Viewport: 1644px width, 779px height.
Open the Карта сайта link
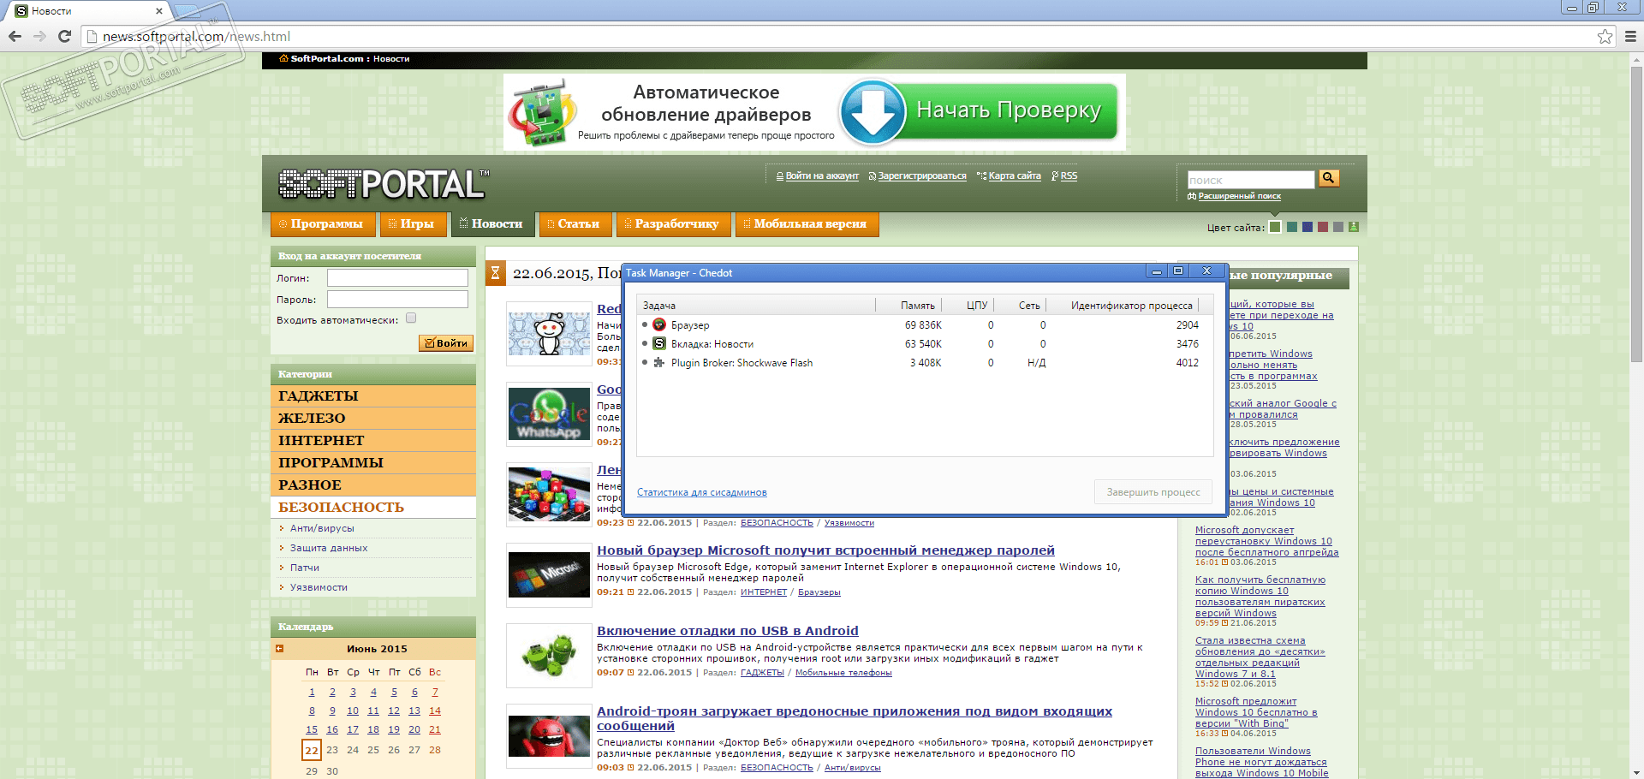pos(1015,176)
